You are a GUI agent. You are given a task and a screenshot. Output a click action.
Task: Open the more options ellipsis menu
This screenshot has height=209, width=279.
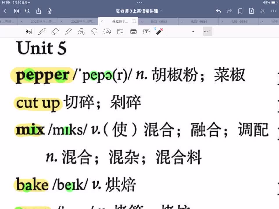coord(273,11)
